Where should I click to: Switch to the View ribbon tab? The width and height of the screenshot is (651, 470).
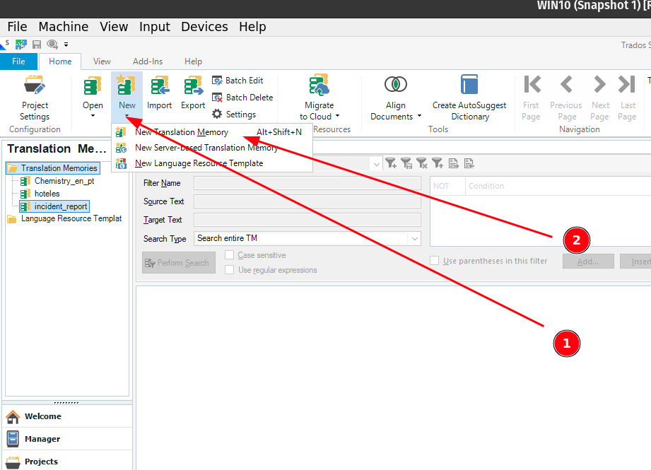102,61
